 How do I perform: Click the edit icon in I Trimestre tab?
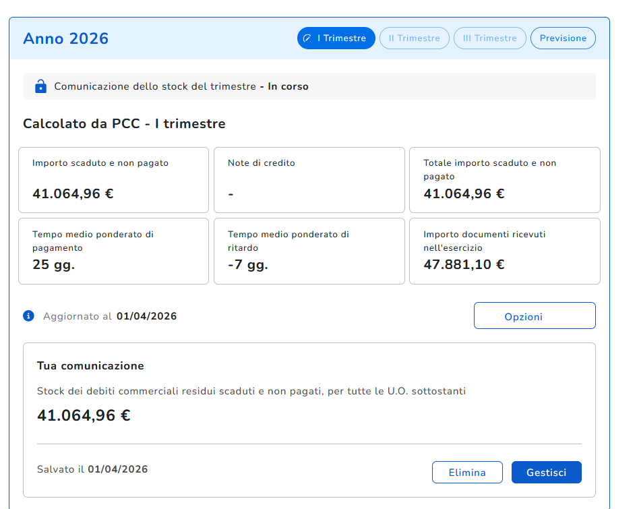pos(308,38)
